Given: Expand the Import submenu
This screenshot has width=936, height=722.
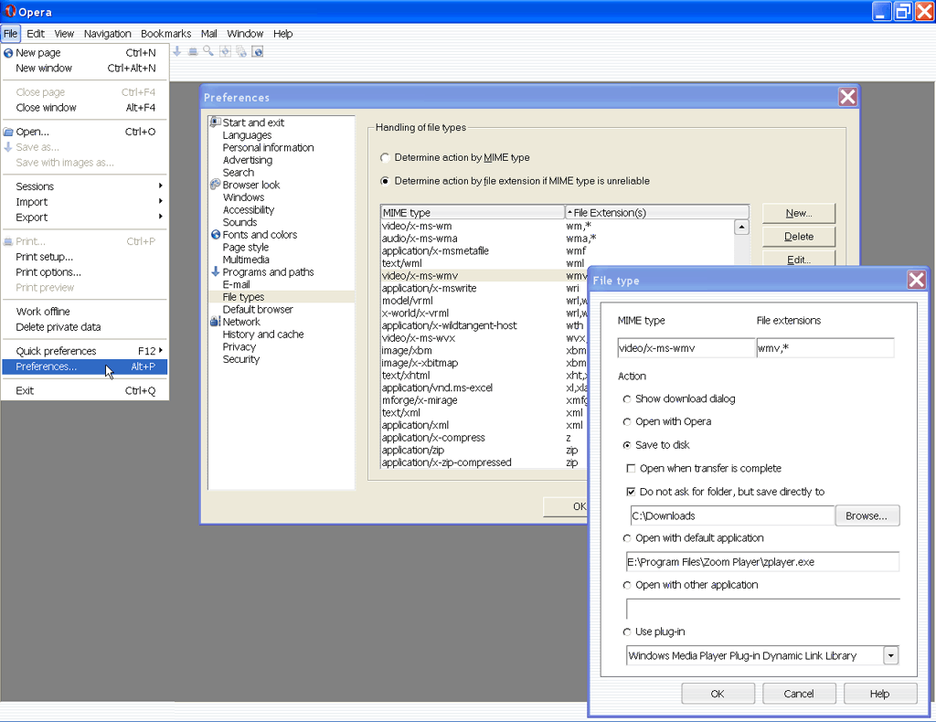Looking at the screenshot, I should [x=31, y=201].
